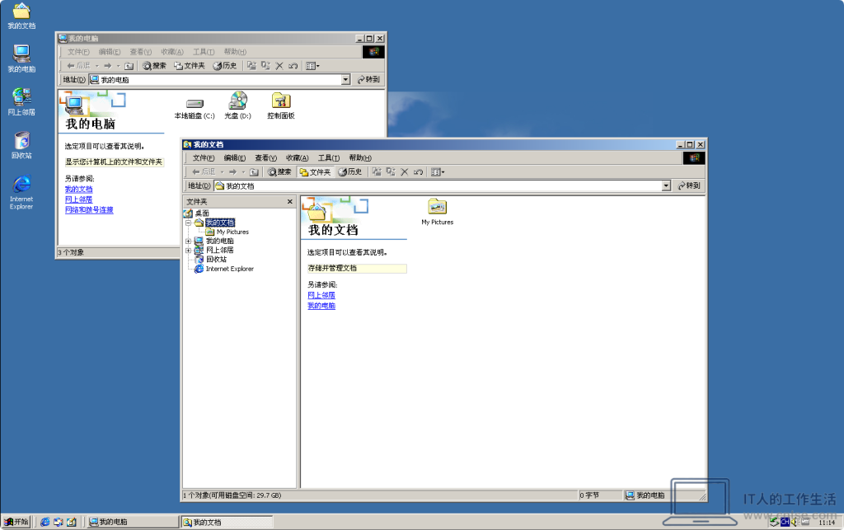The height and width of the screenshot is (530, 844).
Task: Select 我的电脑 desktop icon
Action: click(x=21, y=59)
